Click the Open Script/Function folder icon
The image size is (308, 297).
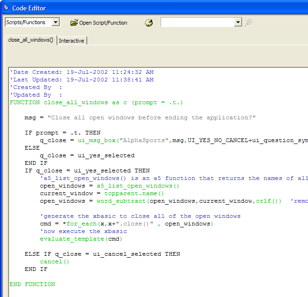[x=74, y=23]
